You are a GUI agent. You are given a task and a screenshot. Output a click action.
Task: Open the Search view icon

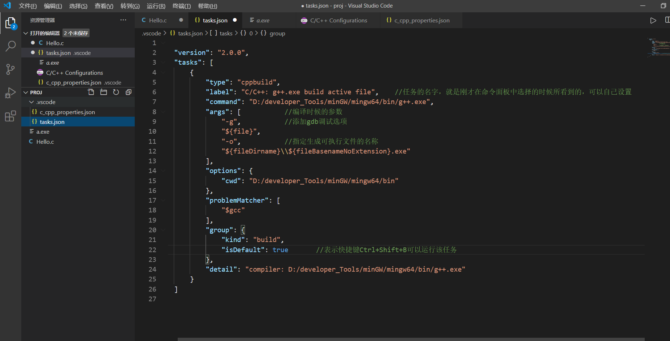tap(10, 46)
